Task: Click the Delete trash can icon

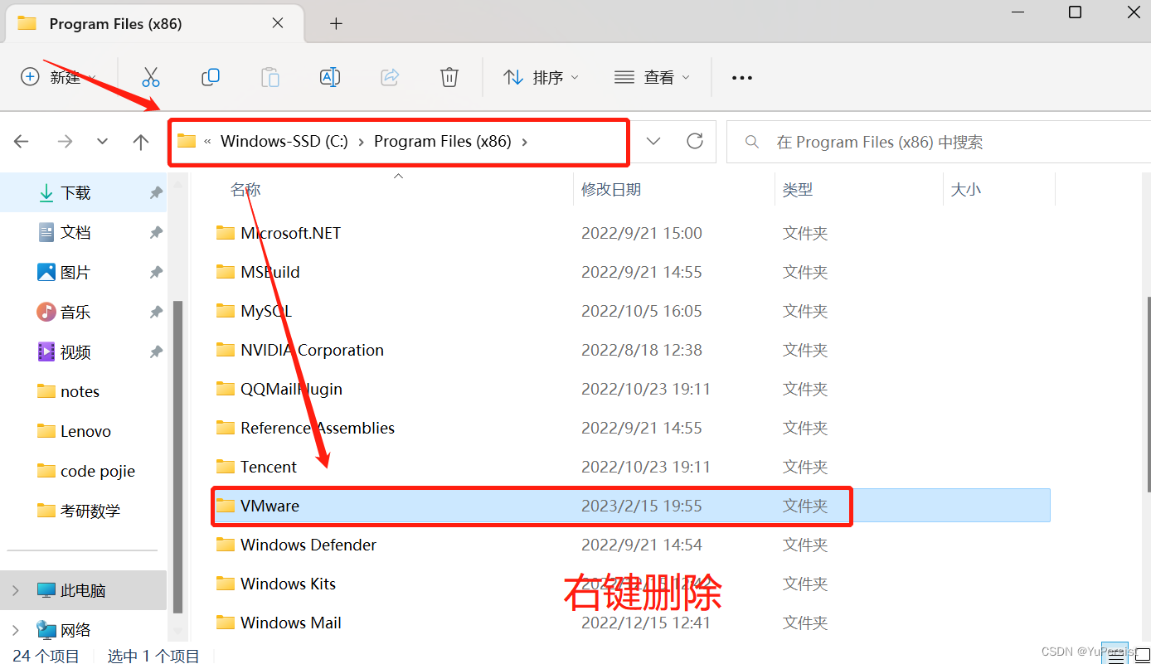Action: [449, 77]
